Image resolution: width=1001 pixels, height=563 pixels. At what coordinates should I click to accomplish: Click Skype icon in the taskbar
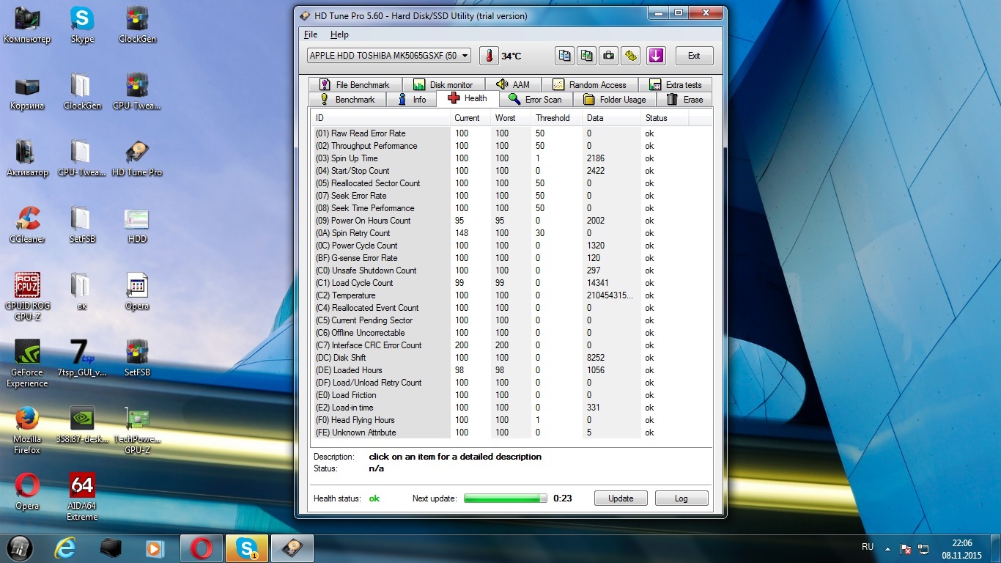pos(247,548)
